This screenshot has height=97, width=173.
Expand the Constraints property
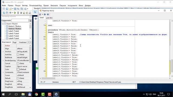(3, 72)
